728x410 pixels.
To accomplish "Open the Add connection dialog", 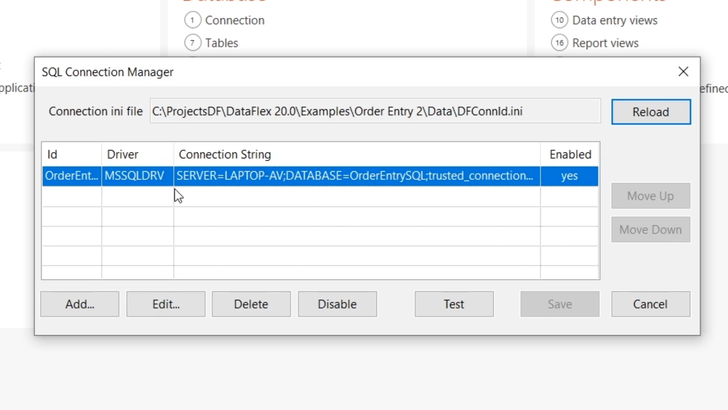I will click(x=80, y=304).
